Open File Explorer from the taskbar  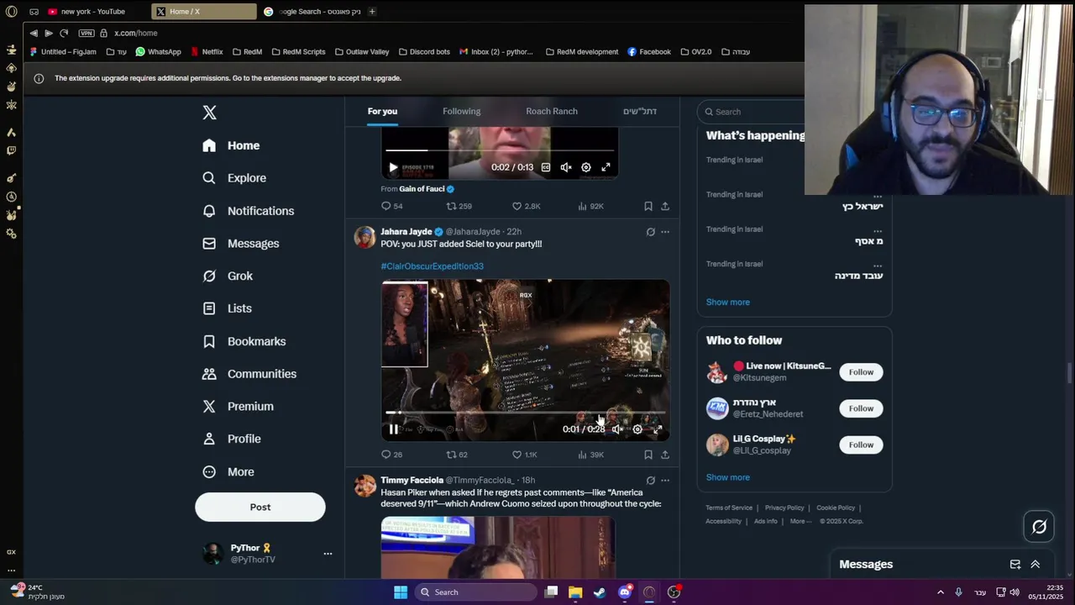(x=575, y=592)
